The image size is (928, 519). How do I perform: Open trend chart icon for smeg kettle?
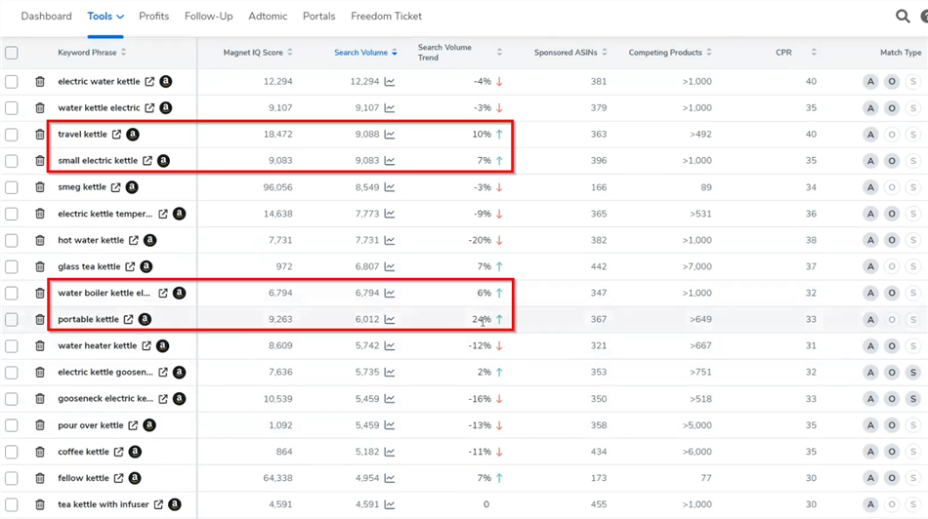(x=390, y=187)
